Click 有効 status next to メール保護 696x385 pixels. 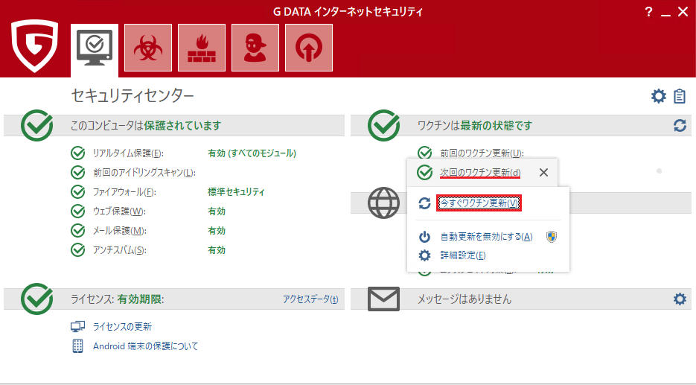pyautogui.click(x=217, y=230)
